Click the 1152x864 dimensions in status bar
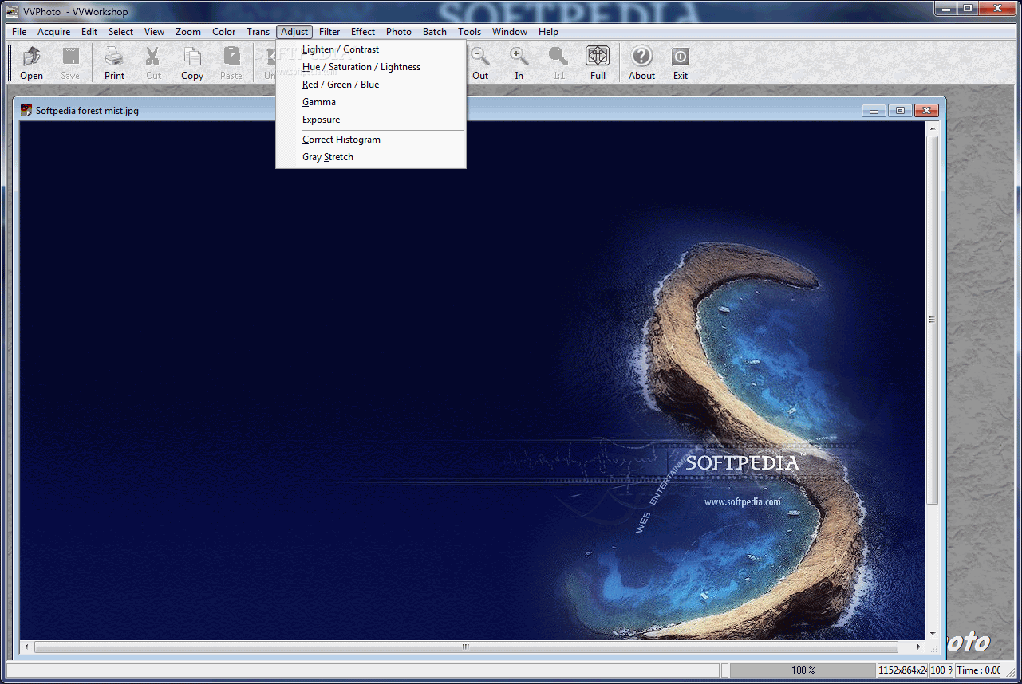 tap(902, 670)
